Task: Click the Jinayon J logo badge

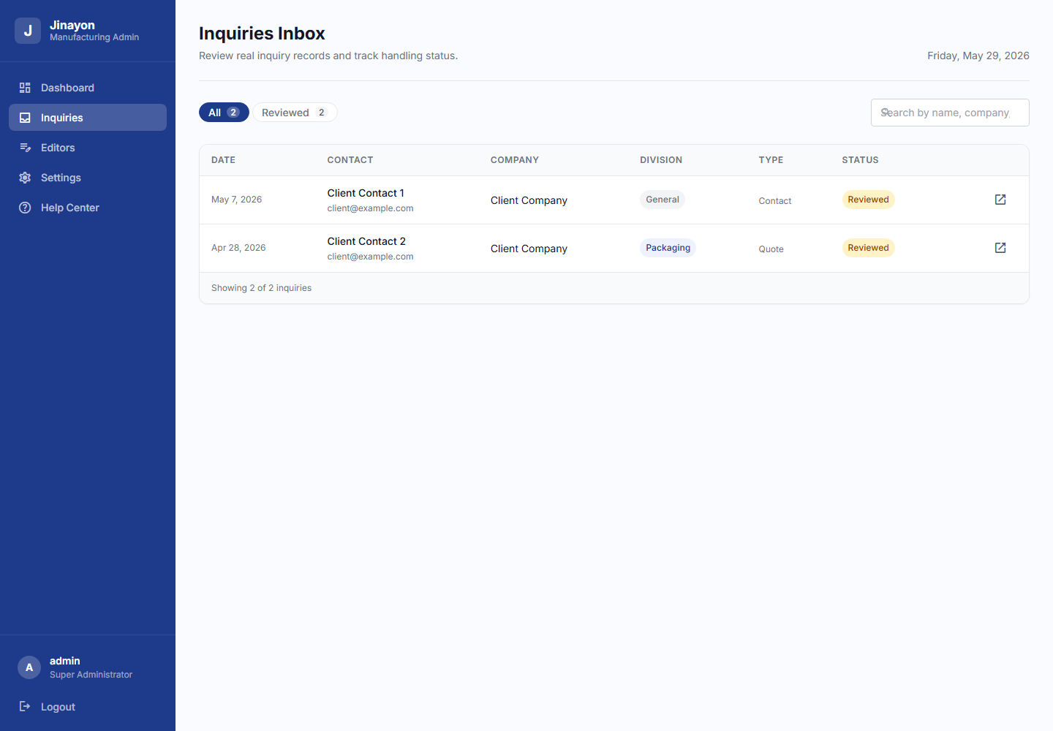Action: click(x=28, y=31)
